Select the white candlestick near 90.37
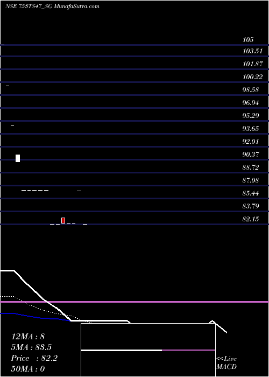This screenshot has height=377, width=269. [18, 158]
